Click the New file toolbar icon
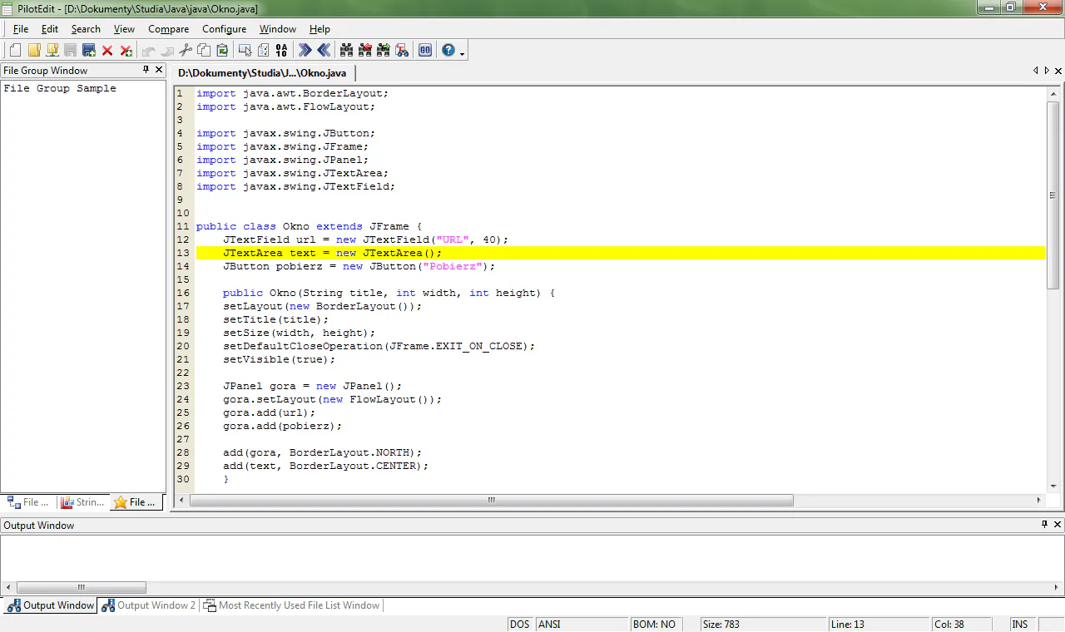Screen dimensions: 1065x632 (x=15, y=51)
